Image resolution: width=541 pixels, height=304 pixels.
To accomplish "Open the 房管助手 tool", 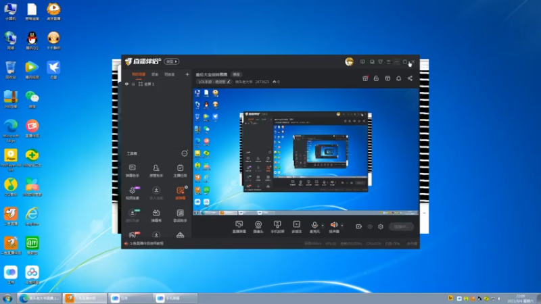I will (156, 171).
